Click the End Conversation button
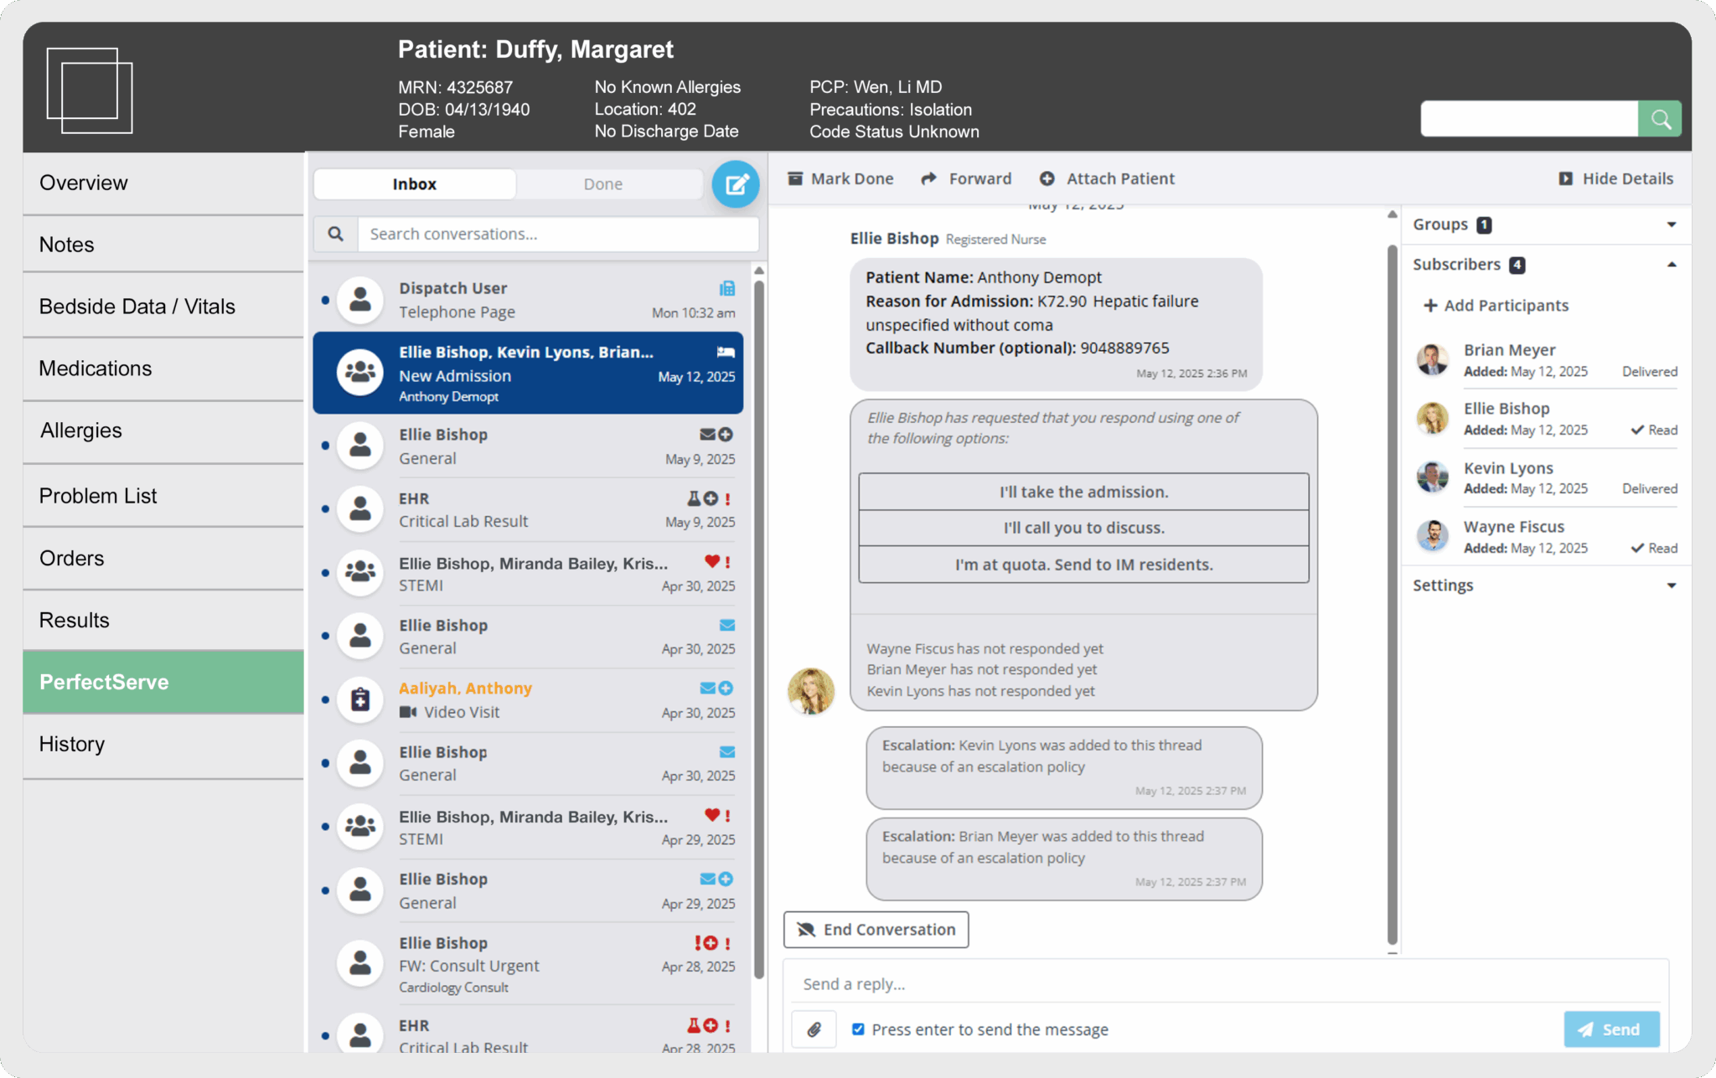The height and width of the screenshot is (1078, 1716). [876, 929]
